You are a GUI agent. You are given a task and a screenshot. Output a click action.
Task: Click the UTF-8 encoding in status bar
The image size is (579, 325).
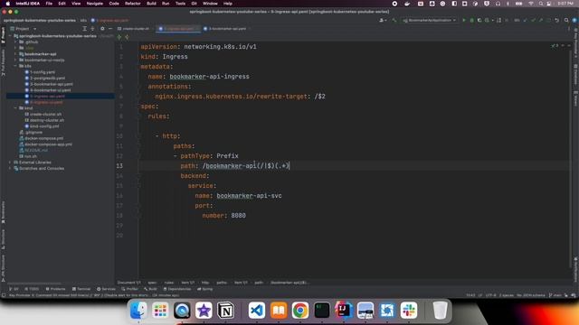[x=490, y=295]
